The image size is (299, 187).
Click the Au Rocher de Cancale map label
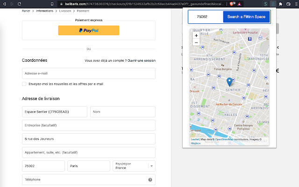[229, 104]
